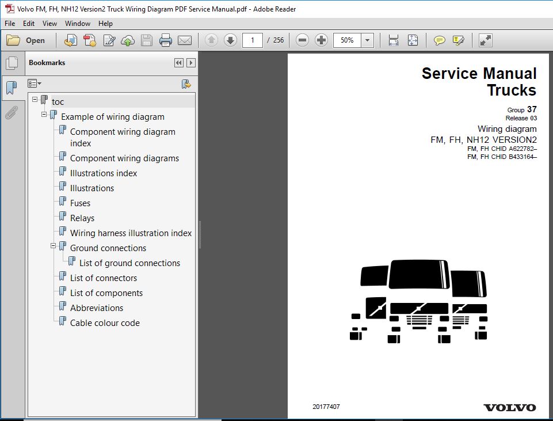Click the panel divider grip handle
Image resolution: width=553 pixels, height=421 pixels.
click(200, 234)
